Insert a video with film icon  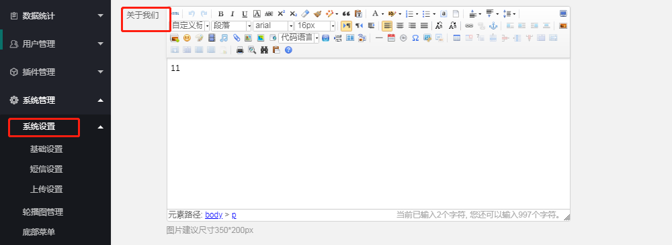click(212, 38)
